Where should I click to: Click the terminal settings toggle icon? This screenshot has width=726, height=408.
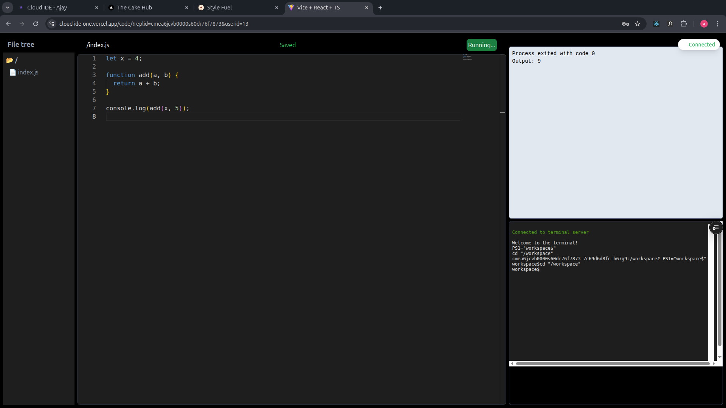point(716,228)
